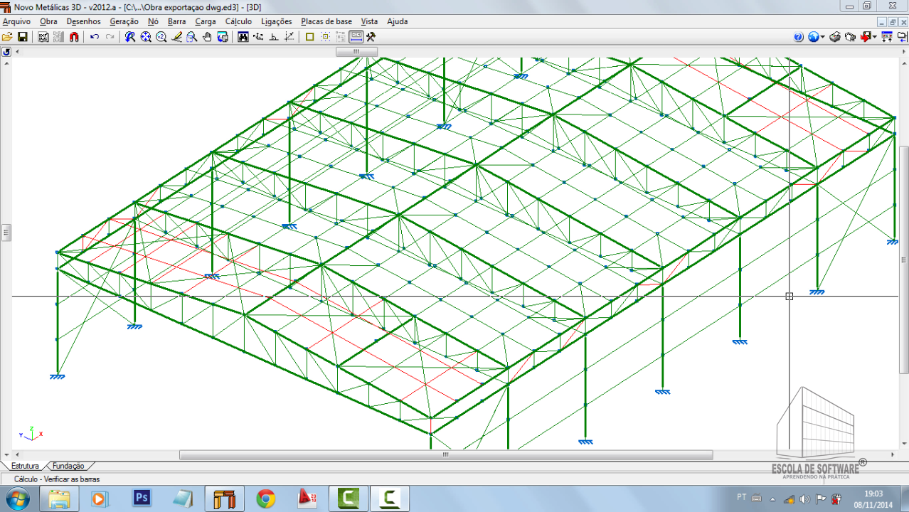Click the hammer and wrench tools icon
This screenshot has width=909, height=512.
371,37
